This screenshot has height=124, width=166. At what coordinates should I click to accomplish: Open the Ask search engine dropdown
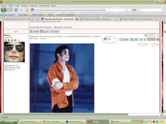point(135,10)
